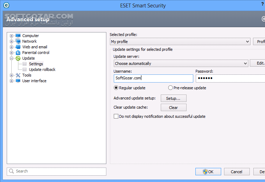
Task: Select Computer in the tree
Action: (31, 36)
